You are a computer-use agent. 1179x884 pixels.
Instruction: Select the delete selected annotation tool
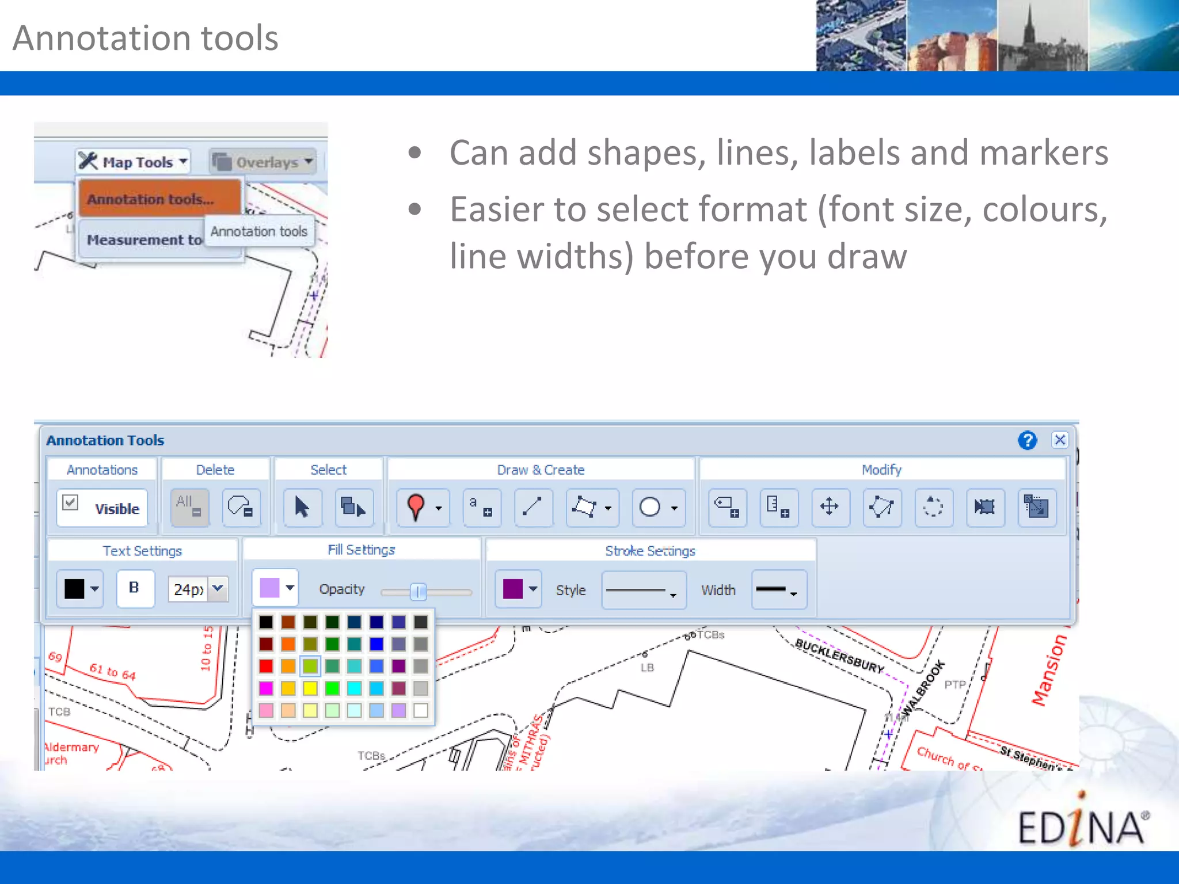click(x=241, y=507)
